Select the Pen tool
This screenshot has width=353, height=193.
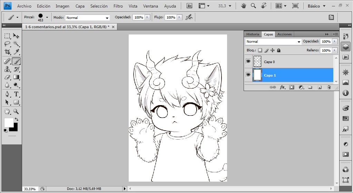pyautogui.click(x=7, y=94)
